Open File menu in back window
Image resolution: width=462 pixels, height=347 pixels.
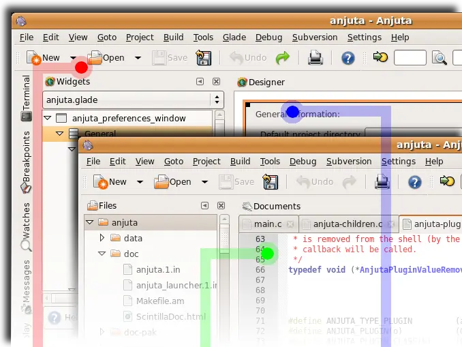(x=27, y=37)
